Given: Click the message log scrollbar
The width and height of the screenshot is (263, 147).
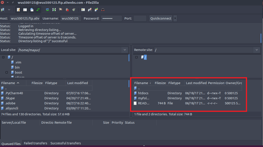Looking at the screenshot, I should 261,38.
